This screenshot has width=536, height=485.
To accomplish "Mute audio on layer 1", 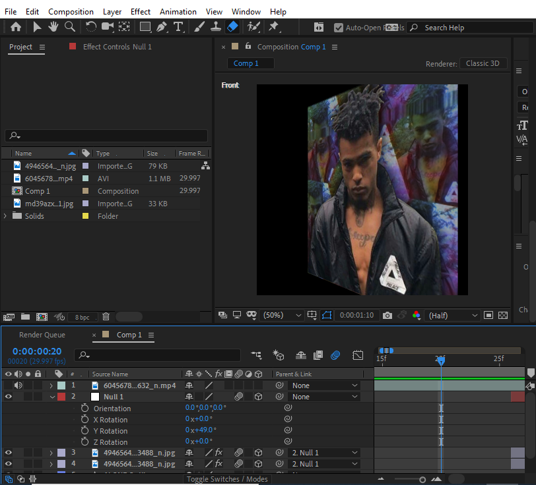I will point(17,385).
